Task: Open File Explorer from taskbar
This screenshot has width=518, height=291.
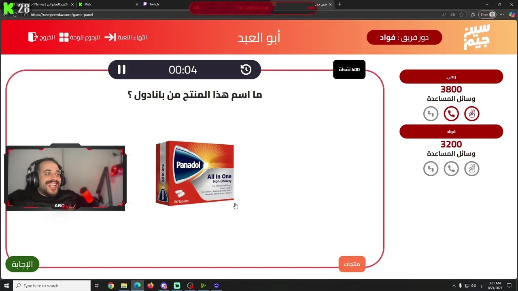Action: click(x=124, y=286)
